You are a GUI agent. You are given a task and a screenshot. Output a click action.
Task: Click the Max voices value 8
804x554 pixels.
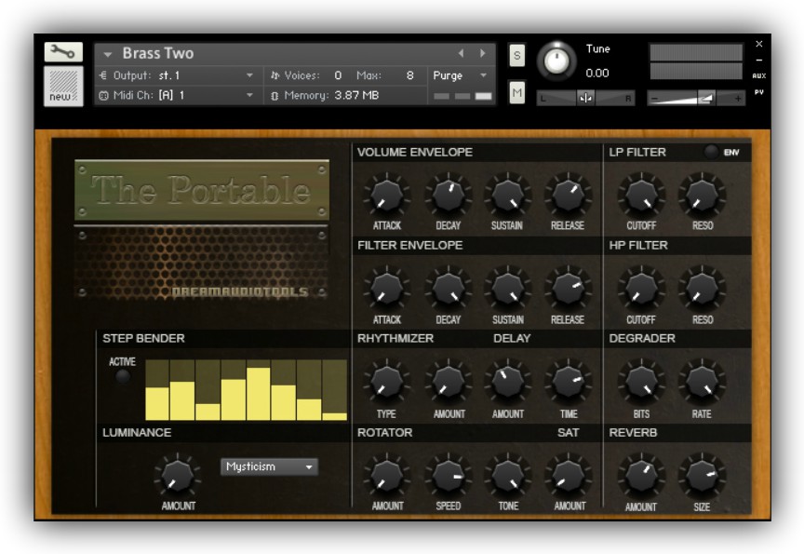pyautogui.click(x=409, y=75)
